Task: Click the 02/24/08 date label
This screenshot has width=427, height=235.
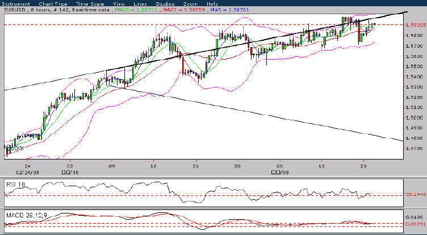Action: (x=27, y=172)
